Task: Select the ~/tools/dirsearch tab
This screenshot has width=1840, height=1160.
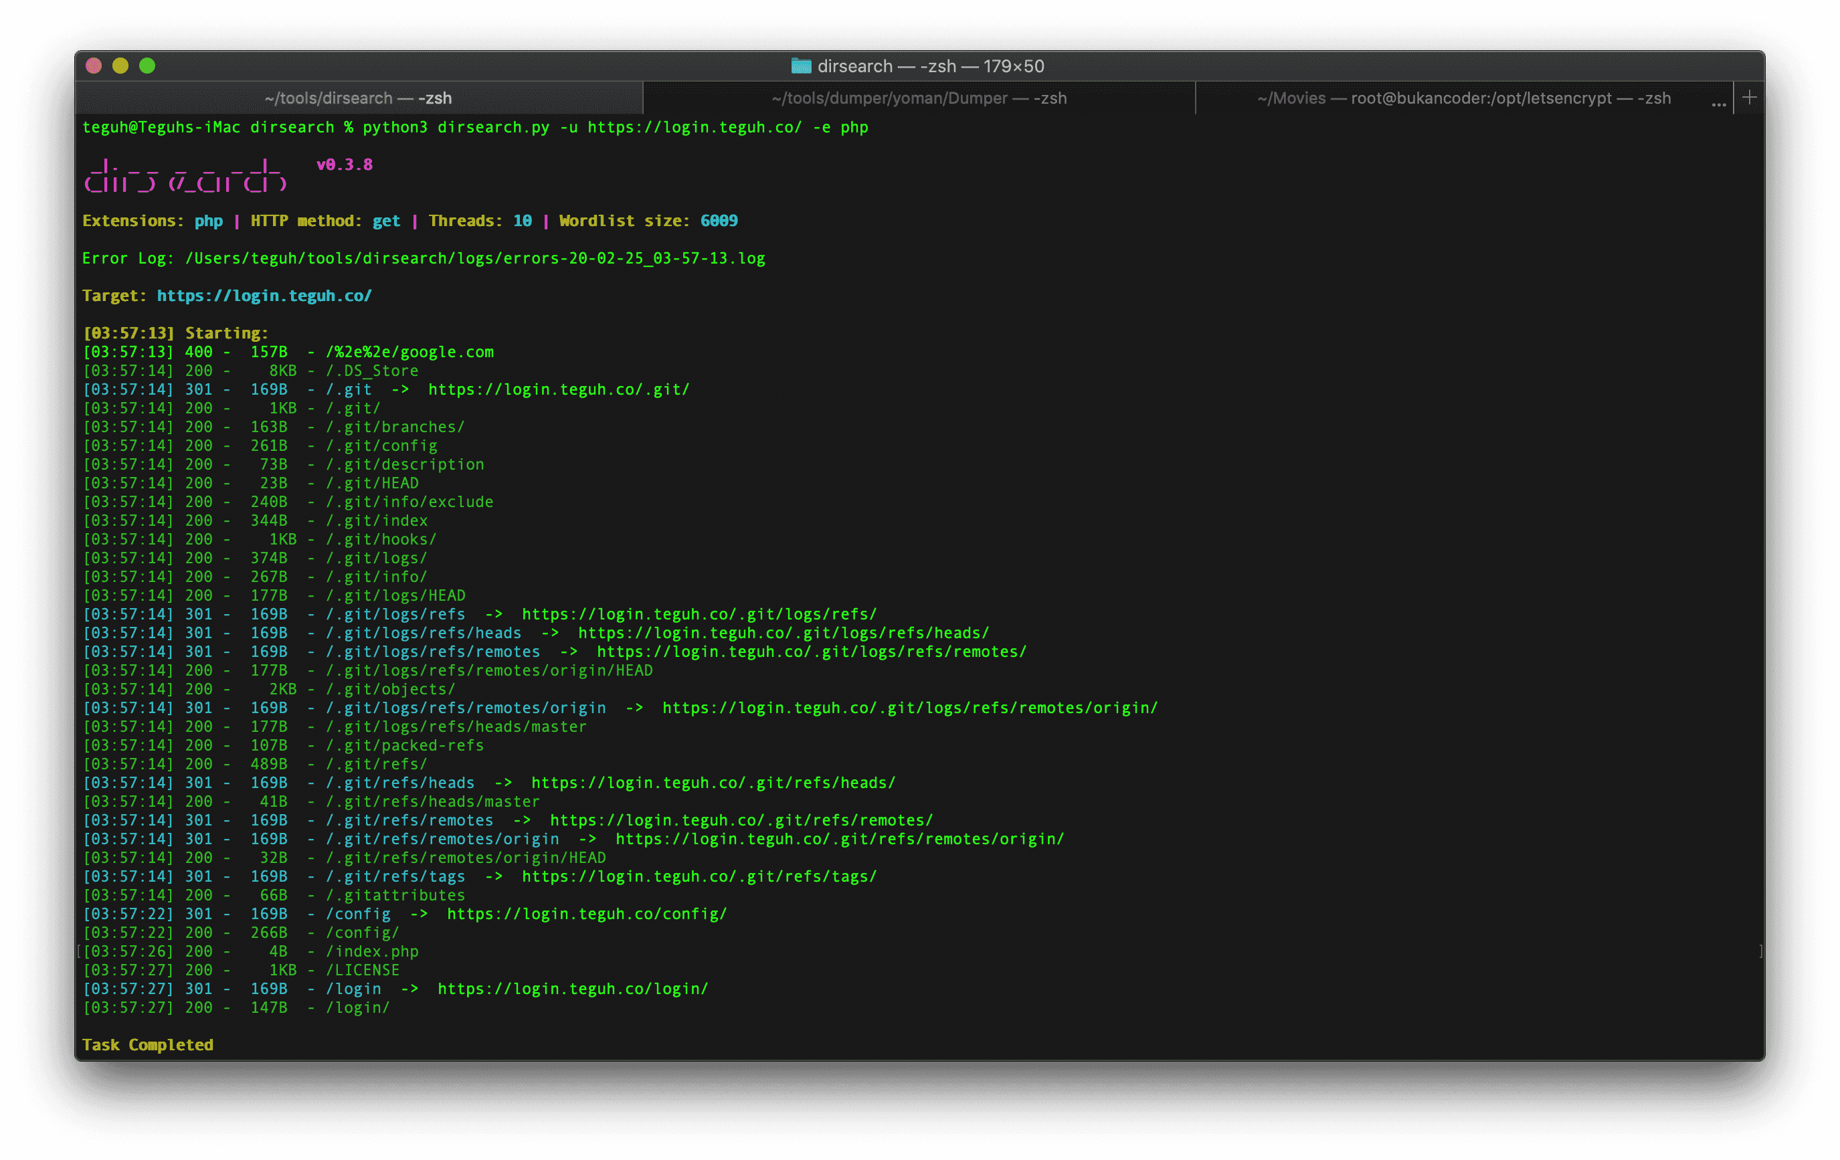Action: pos(357,98)
